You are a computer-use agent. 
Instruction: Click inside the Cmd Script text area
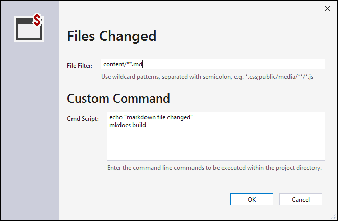[216, 136]
